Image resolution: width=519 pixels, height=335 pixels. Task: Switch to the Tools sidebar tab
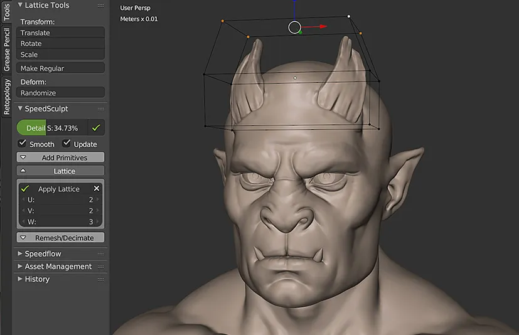pyautogui.click(x=6, y=11)
